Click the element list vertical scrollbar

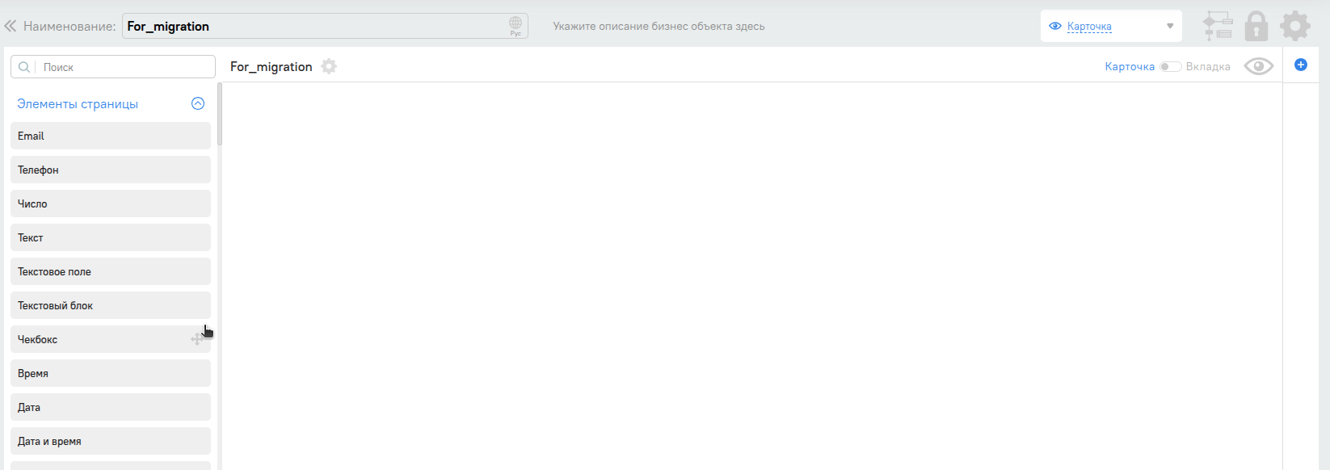(x=220, y=113)
